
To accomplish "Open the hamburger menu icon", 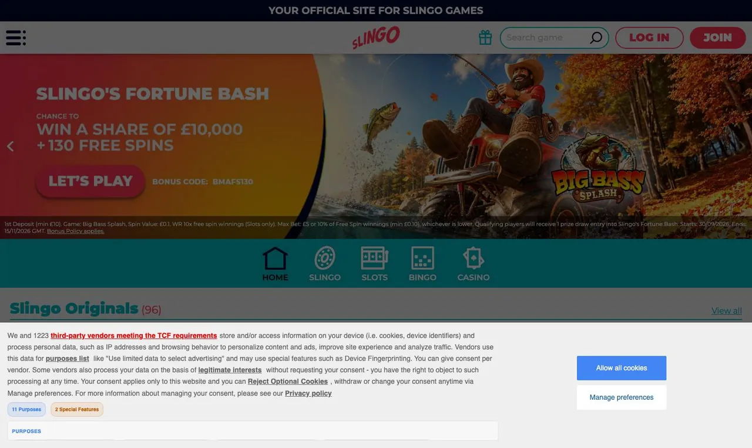I will [16, 38].
